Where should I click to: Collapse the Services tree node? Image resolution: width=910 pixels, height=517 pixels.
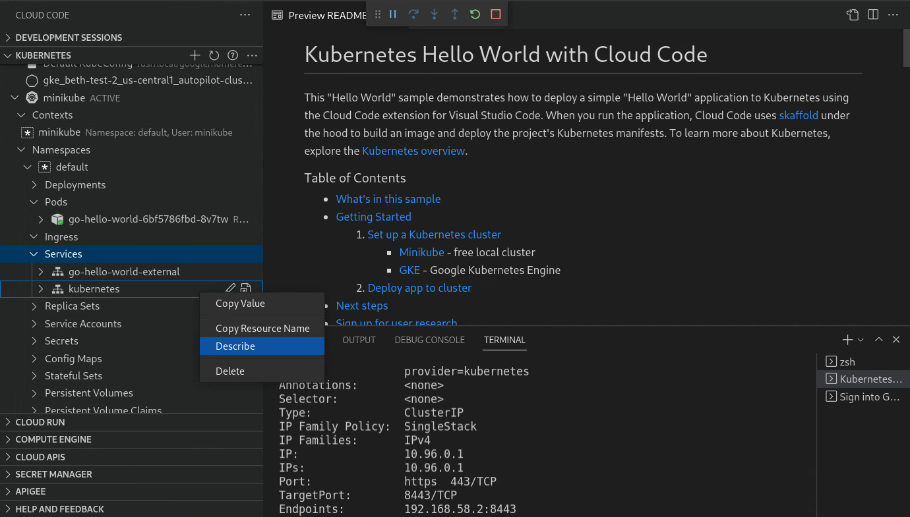[x=34, y=254]
